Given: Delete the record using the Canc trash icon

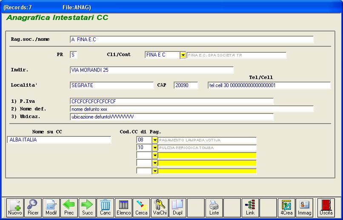Looking at the screenshot, I should (106, 208).
